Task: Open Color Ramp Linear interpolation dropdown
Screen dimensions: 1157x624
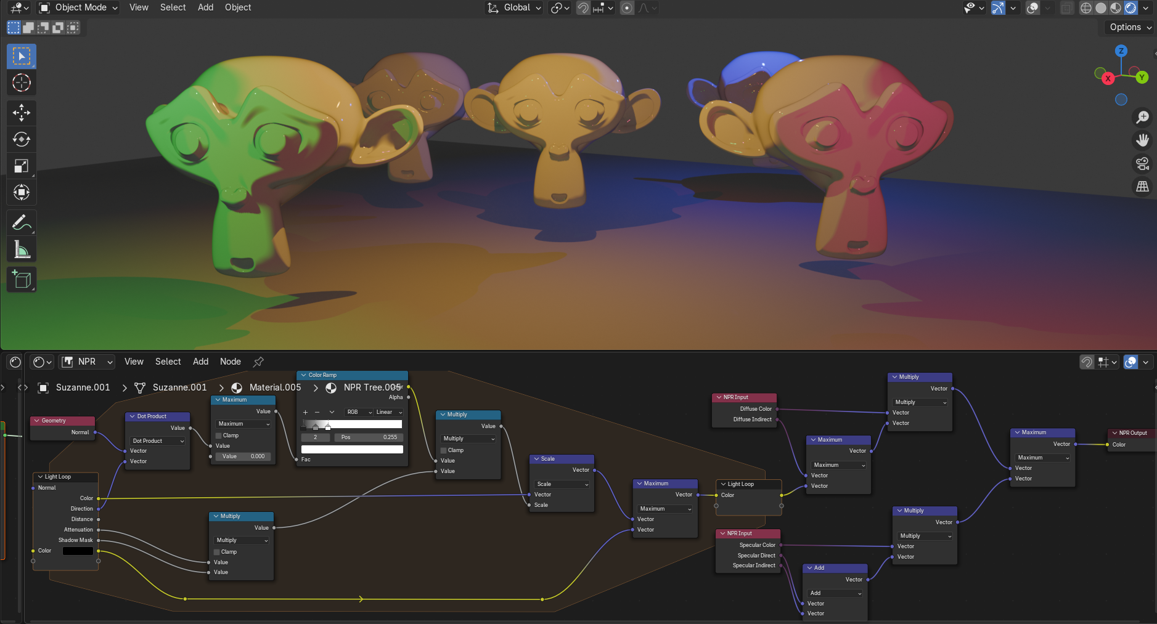Action: [x=389, y=412]
